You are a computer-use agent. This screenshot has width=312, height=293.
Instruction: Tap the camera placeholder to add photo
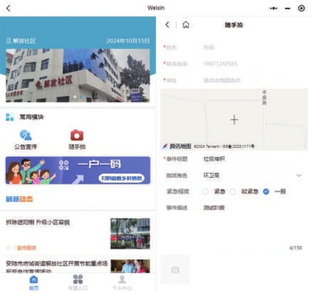click(175, 270)
